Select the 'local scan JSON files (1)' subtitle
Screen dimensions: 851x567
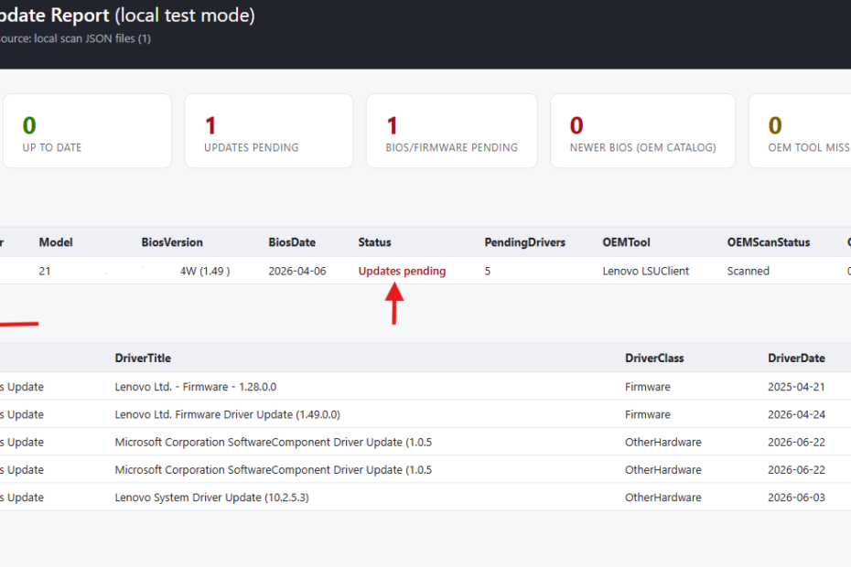pos(92,38)
